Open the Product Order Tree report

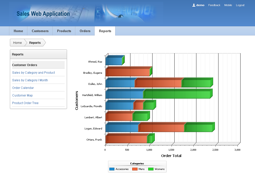[25, 103]
